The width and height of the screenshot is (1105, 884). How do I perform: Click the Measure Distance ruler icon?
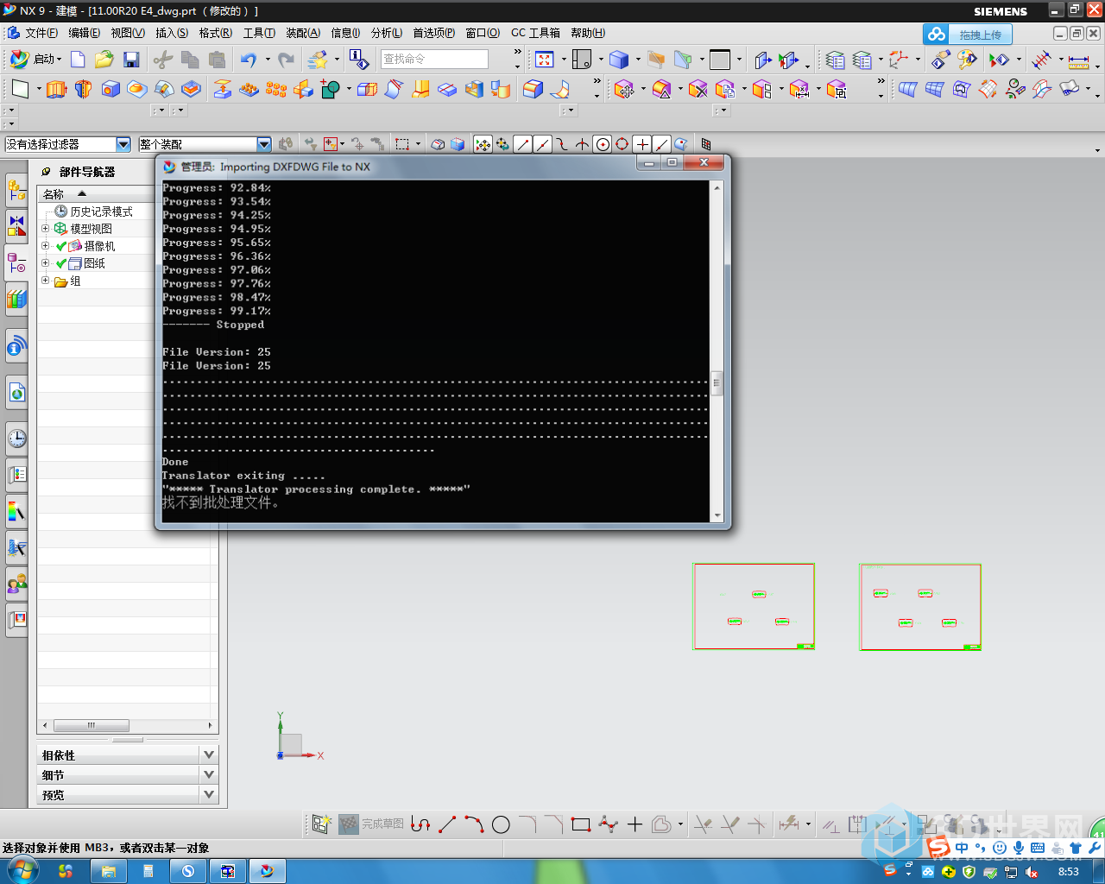click(x=1079, y=60)
